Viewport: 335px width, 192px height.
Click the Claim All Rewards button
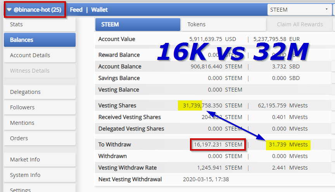click(x=300, y=24)
